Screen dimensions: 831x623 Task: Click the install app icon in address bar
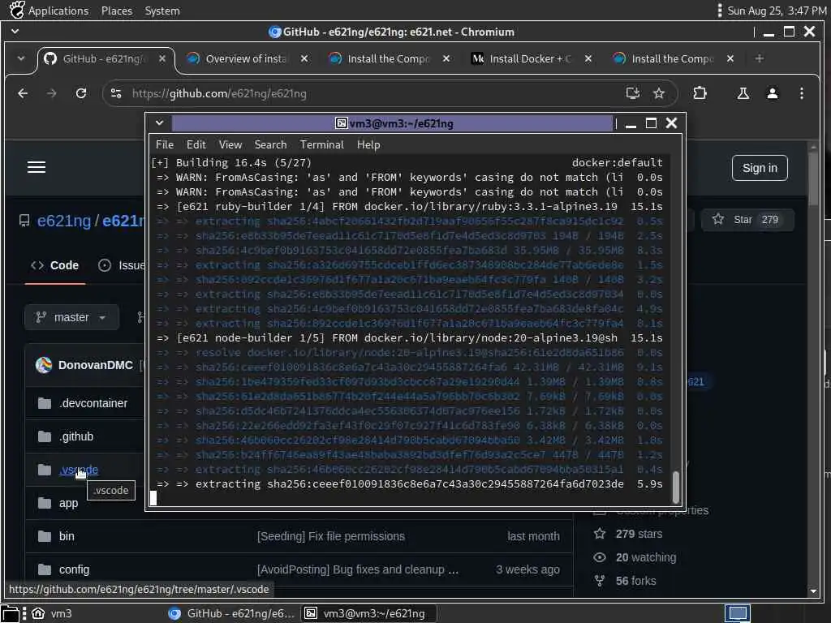[x=633, y=94]
